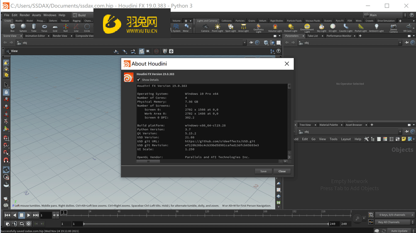Switch to Performance Monitor tab
Screen dimensions: 416x233
click(339, 36)
